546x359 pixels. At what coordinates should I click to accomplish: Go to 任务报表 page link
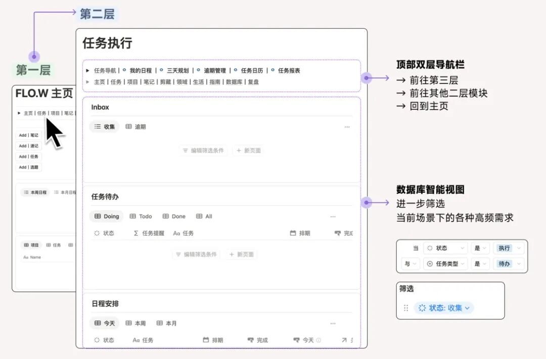289,71
